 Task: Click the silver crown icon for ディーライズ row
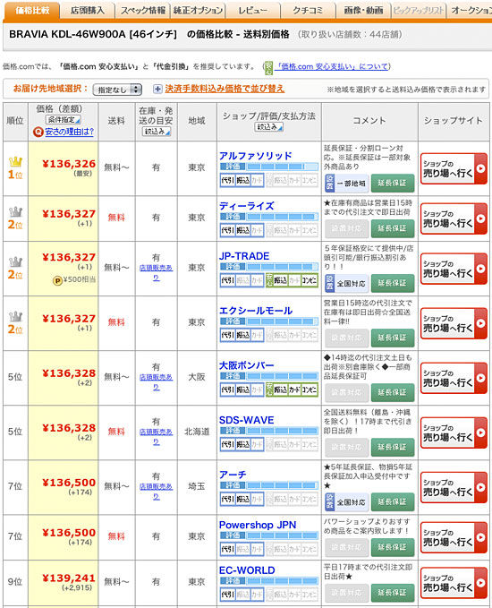(x=15, y=211)
